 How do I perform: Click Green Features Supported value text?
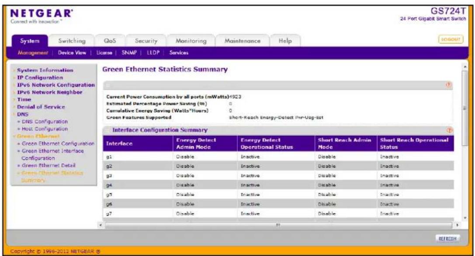pos(276,118)
